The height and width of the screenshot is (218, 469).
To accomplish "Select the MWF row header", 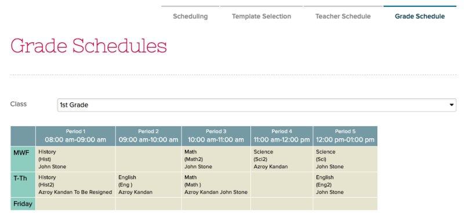I will (23, 159).
